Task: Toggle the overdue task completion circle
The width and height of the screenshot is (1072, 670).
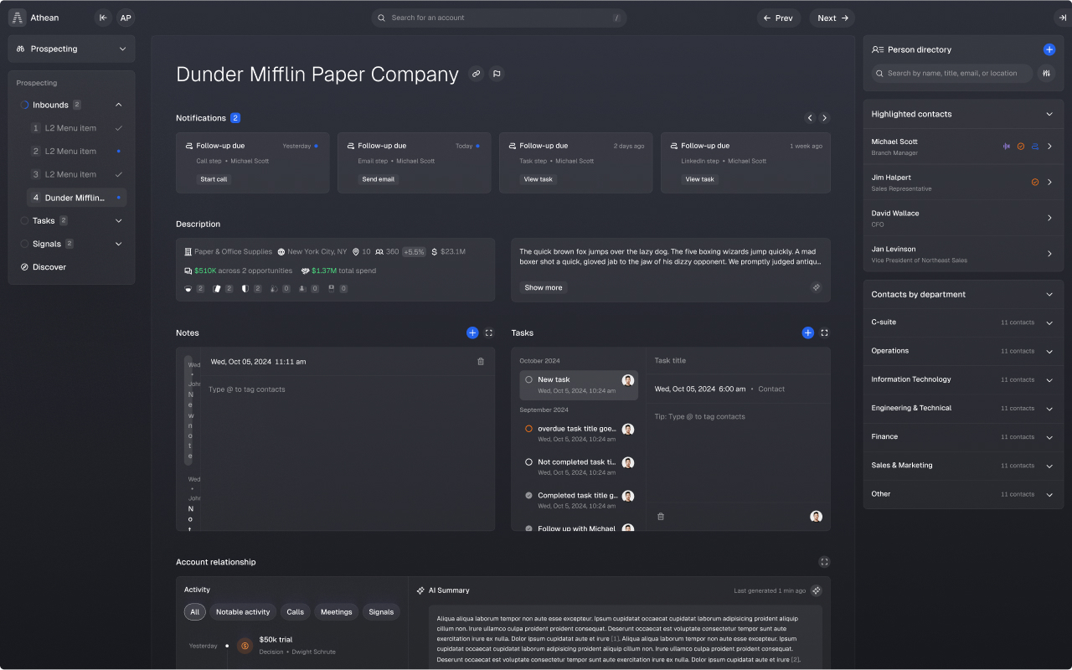Action: click(x=528, y=429)
